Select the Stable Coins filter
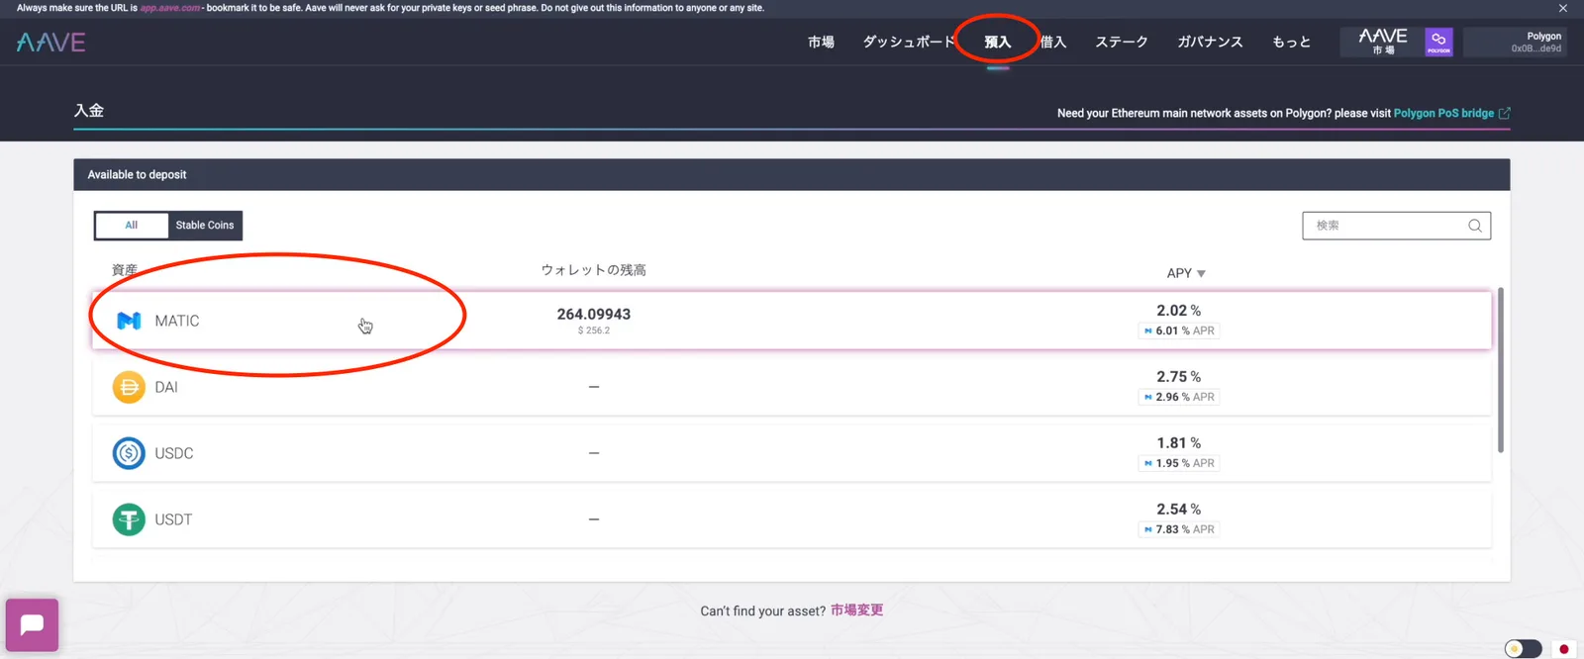Screen dimensions: 1584x659 click(205, 226)
